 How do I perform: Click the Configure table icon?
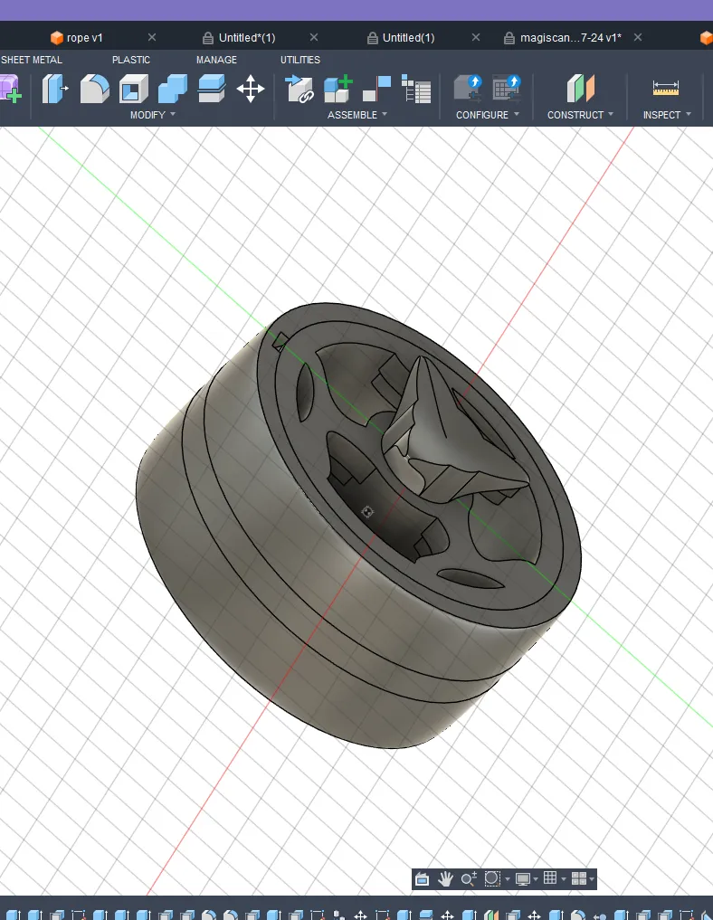(x=507, y=89)
